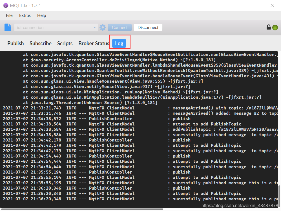Click the Disconnect button
The height and width of the screenshot is (211, 281).
(148, 27)
